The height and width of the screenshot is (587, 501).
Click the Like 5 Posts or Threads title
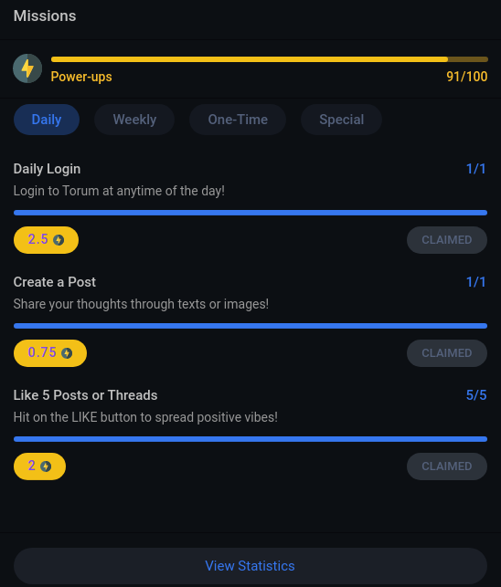pos(86,395)
